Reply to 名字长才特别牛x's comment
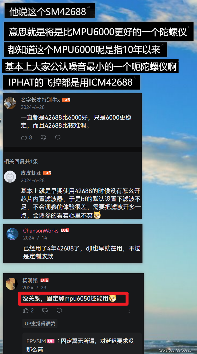 (58, 138)
